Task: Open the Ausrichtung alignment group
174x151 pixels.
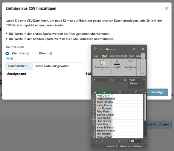Action: (130, 65)
